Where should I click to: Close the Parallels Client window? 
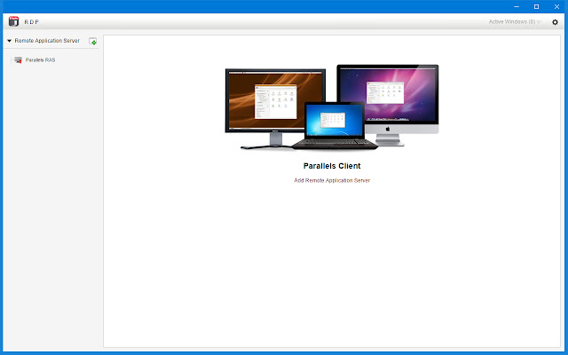[556, 6]
